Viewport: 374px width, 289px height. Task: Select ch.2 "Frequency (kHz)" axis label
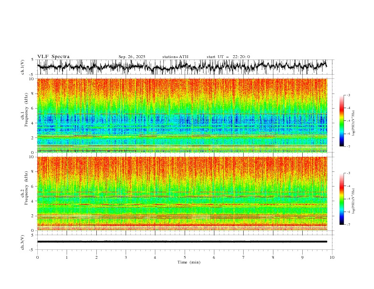coord(26,187)
